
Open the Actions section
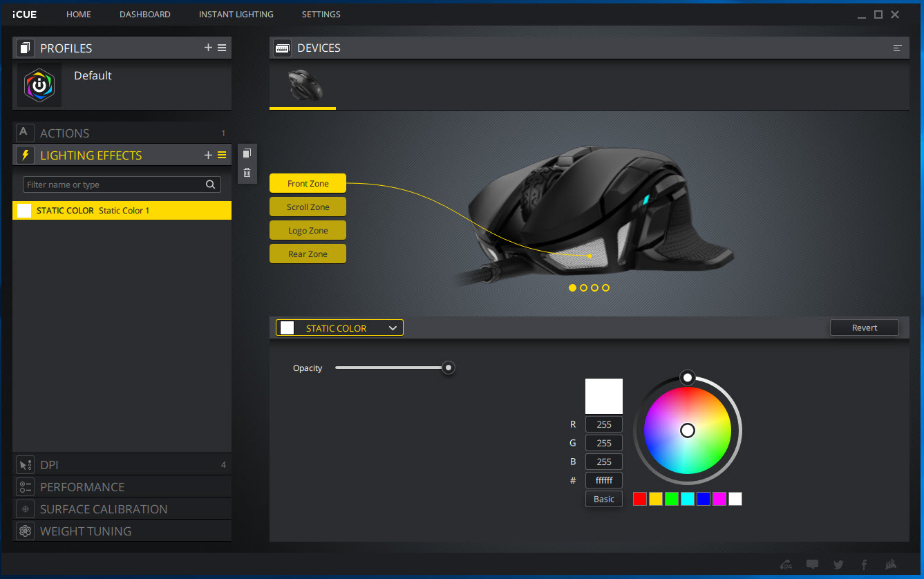click(122, 133)
